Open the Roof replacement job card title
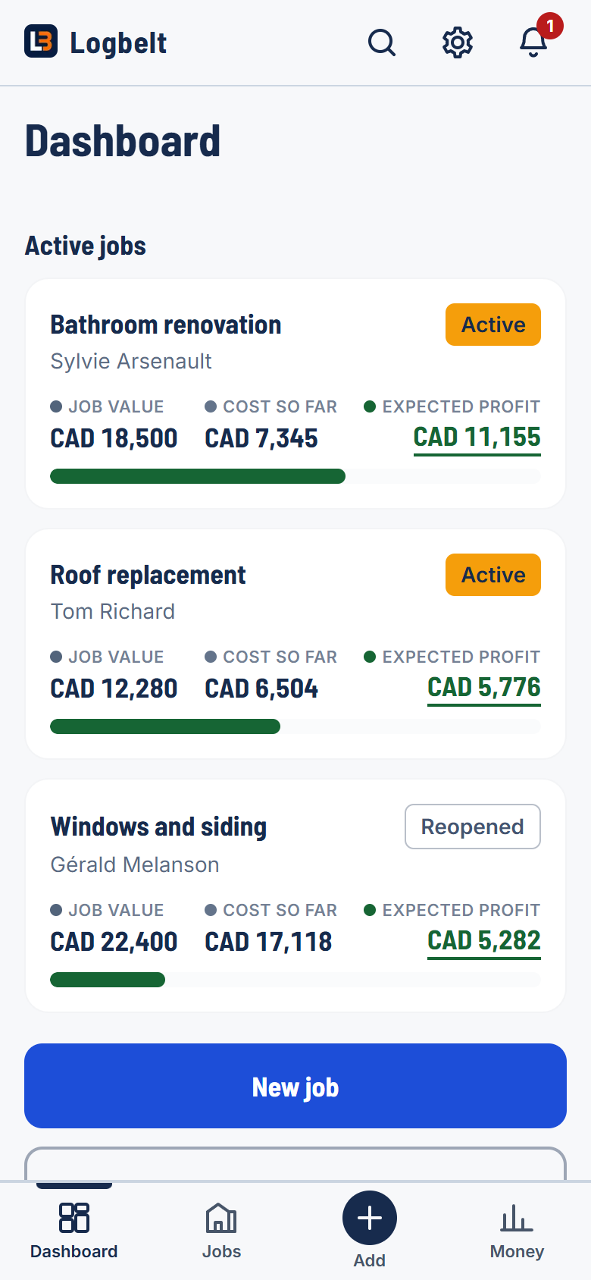Viewport: 591px width, 1280px height. [x=148, y=576]
